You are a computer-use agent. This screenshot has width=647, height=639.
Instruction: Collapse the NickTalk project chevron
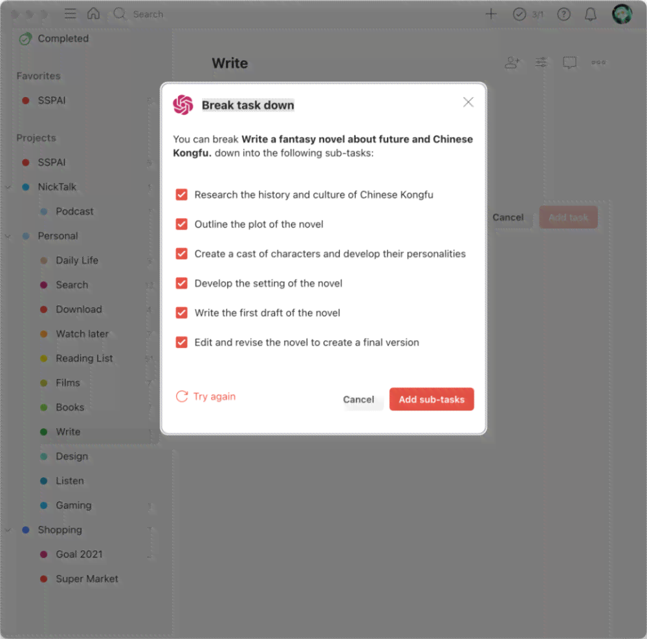tap(8, 187)
